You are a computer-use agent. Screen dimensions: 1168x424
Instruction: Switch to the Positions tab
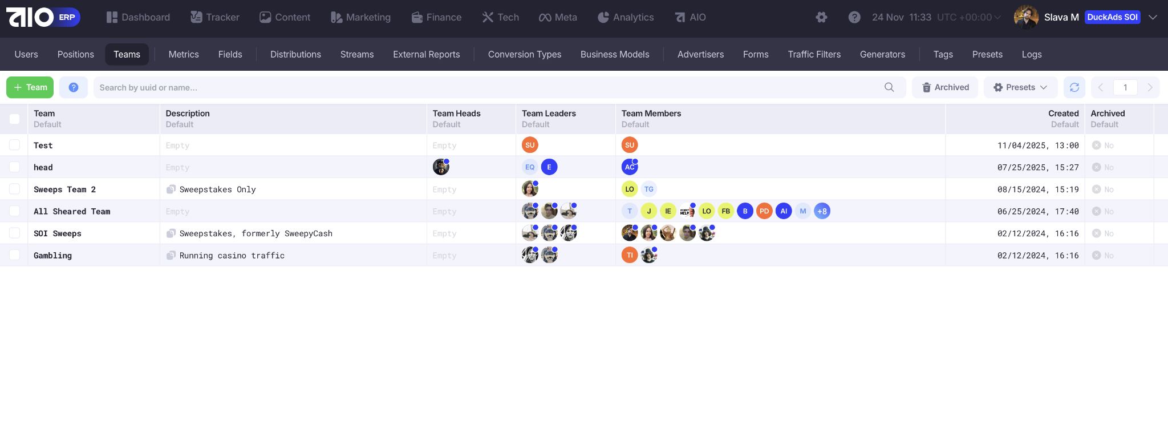point(75,54)
